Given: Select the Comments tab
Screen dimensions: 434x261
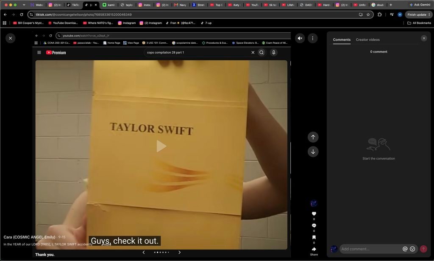Looking at the screenshot, I should point(342,39).
